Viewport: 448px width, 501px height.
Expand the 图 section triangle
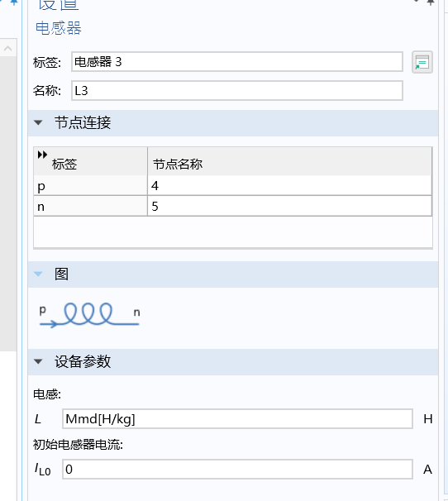coord(38,274)
